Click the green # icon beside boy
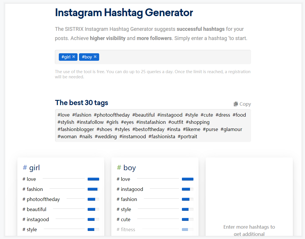The image size is (305, 239). [119, 167]
